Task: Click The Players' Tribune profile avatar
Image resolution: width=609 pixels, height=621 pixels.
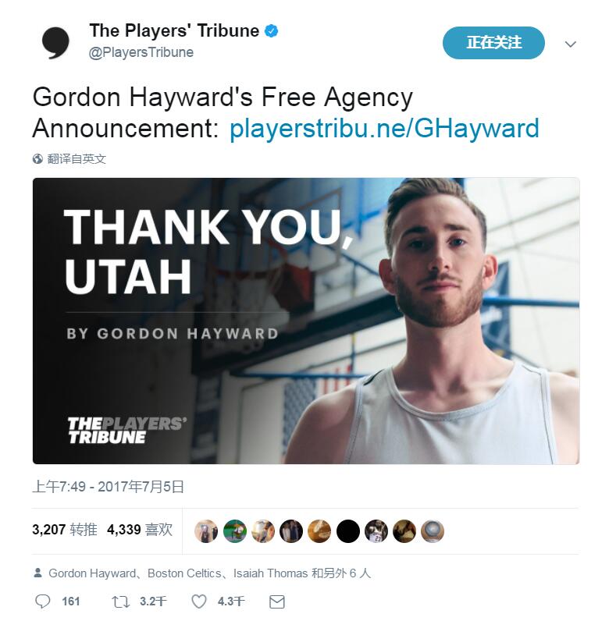Action: [x=55, y=43]
